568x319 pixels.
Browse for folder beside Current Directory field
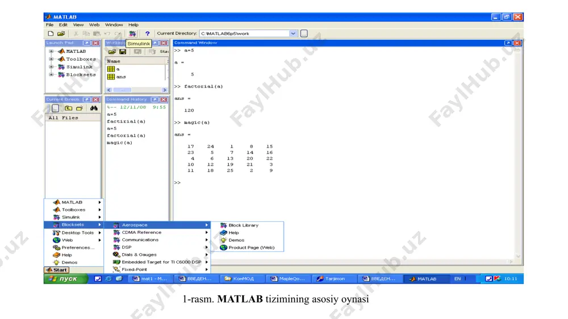point(304,33)
